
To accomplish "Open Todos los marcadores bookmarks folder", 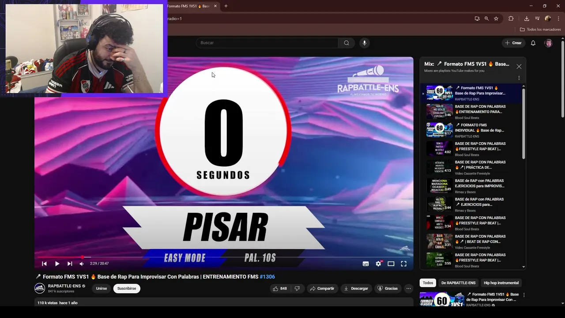I will pos(540,30).
